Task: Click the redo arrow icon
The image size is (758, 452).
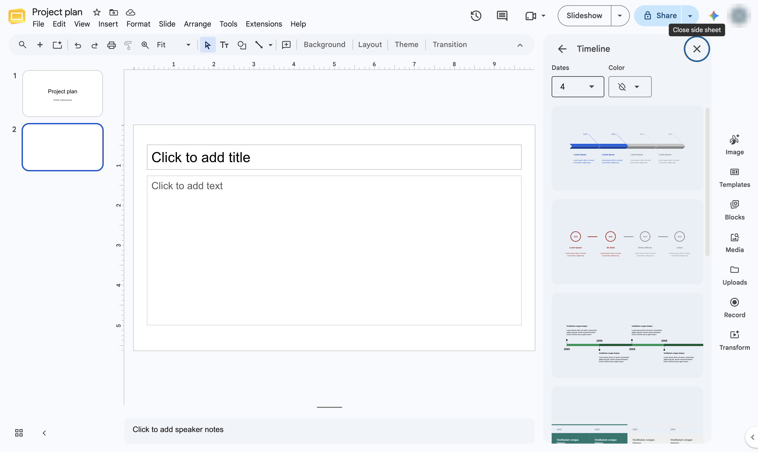Action: (94, 45)
